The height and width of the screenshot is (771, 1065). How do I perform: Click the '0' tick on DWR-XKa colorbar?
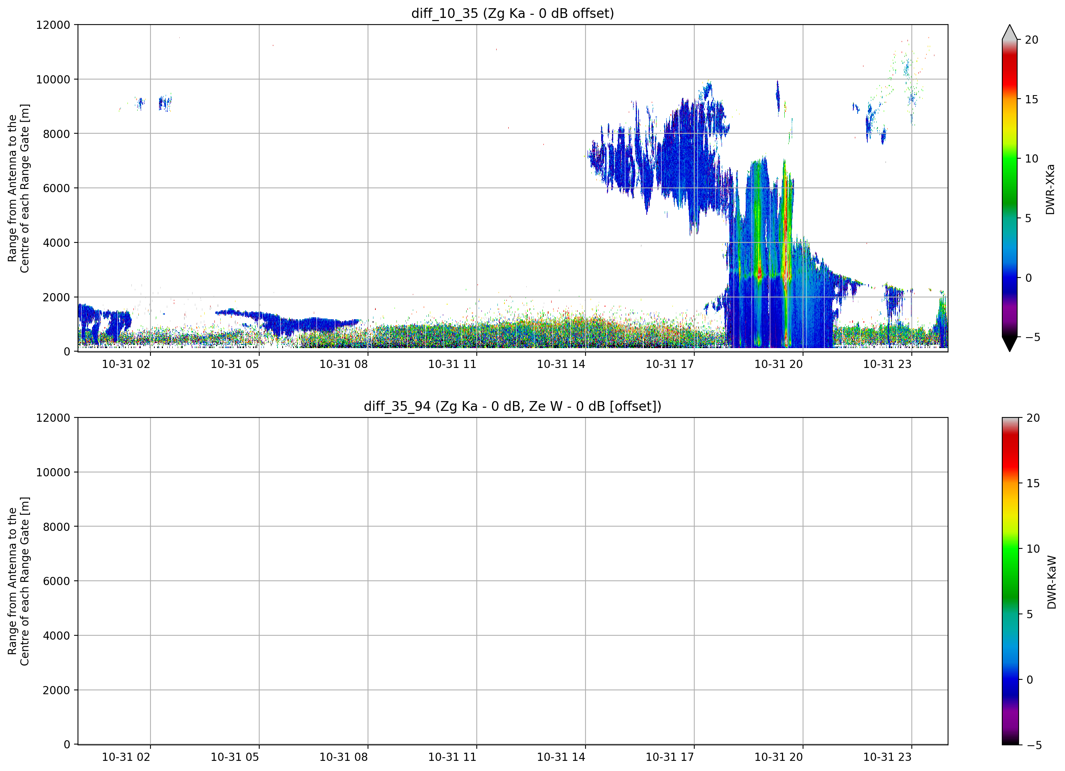(1028, 278)
